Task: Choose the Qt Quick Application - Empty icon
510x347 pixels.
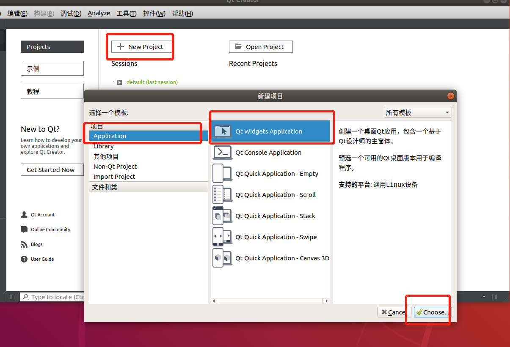Action: tap(223, 174)
